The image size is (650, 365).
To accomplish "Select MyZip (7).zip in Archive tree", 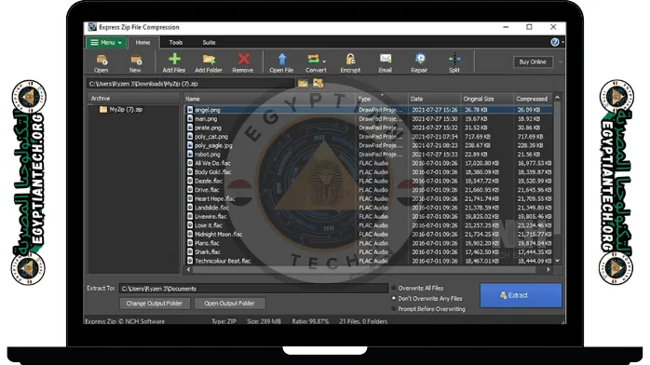I will pyautogui.click(x=121, y=110).
